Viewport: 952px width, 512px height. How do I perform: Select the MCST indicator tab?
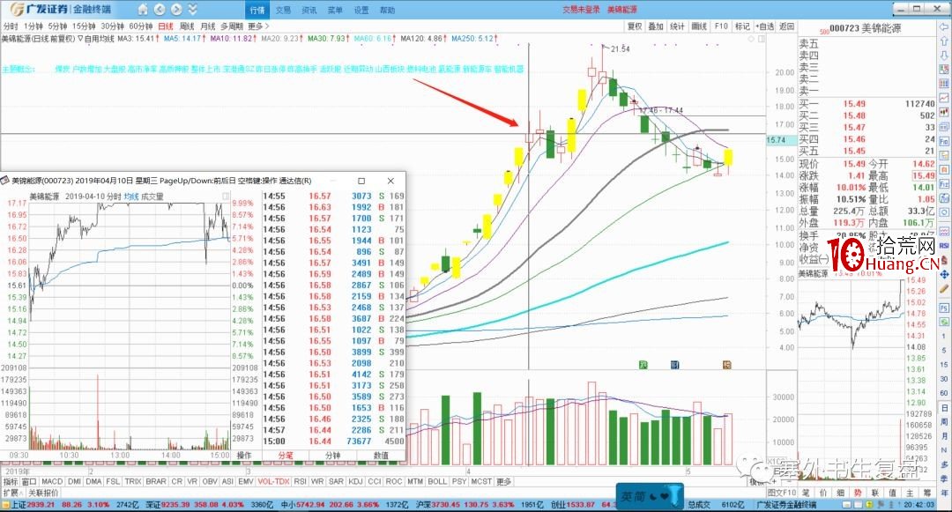click(x=481, y=482)
